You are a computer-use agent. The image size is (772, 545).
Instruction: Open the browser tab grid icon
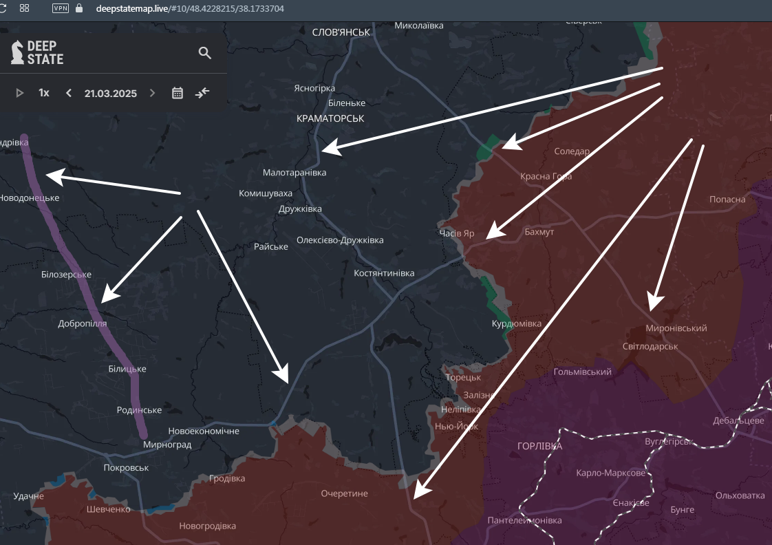click(24, 8)
